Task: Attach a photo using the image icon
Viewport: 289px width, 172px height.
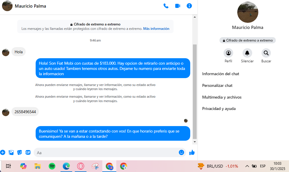Action: pyautogui.click(x=11, y=152)
